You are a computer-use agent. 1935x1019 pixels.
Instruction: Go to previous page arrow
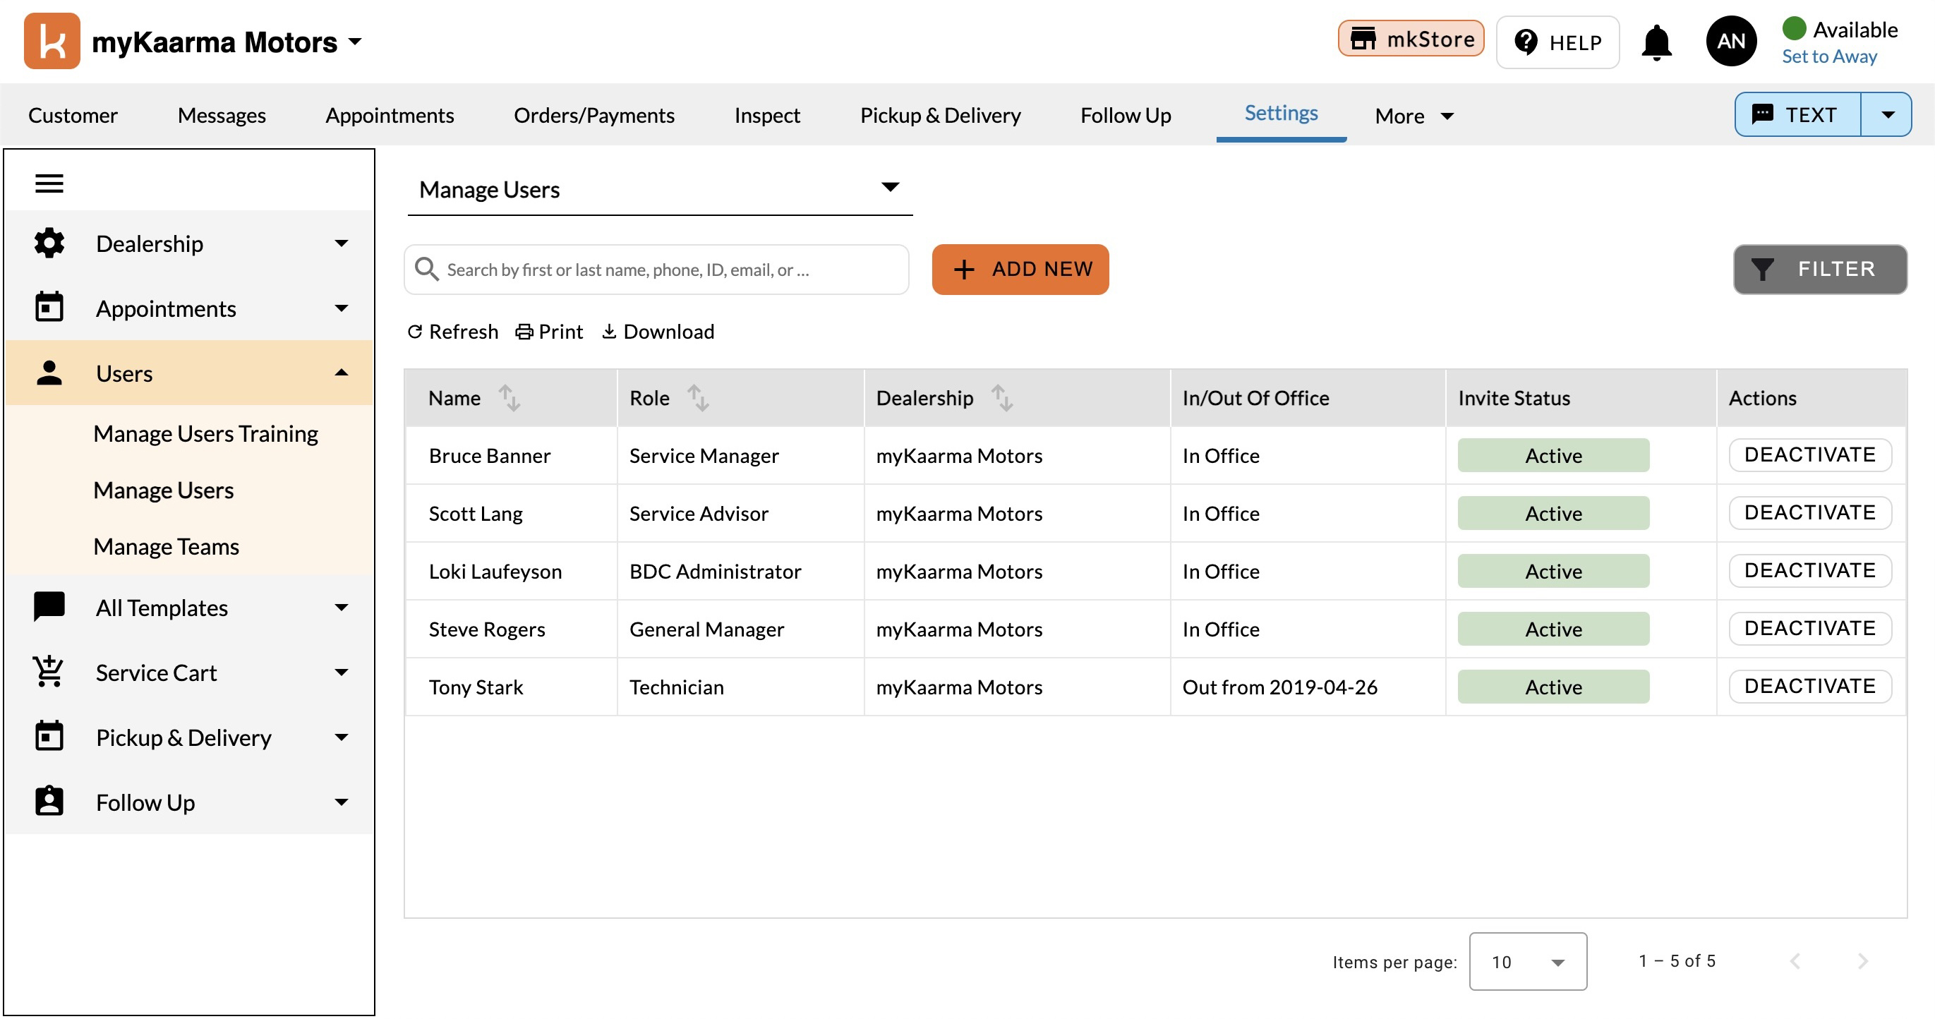pos(1795,961)
